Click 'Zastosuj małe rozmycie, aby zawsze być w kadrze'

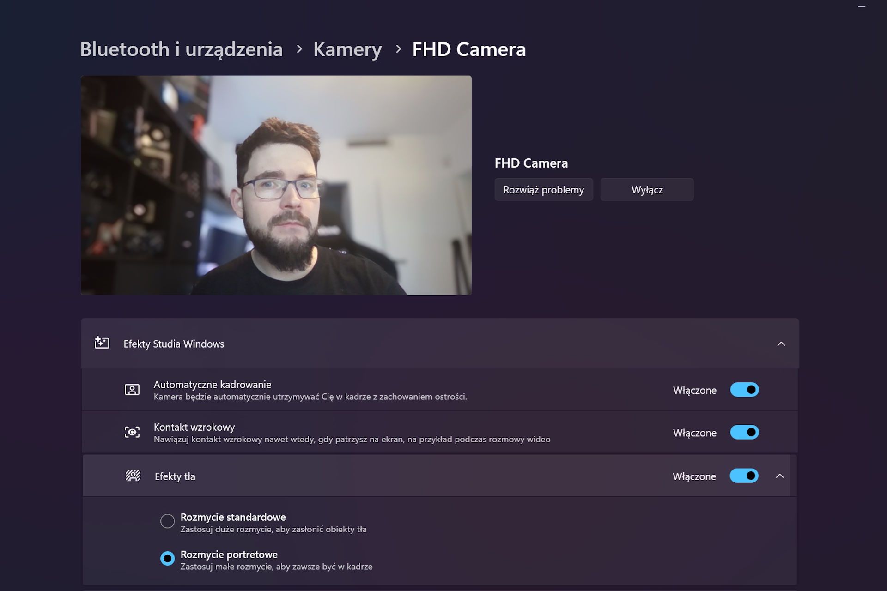(x=276, y=567)
